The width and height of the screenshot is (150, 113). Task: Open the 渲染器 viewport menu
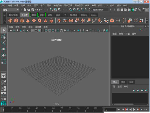click(x=38, y=27)
